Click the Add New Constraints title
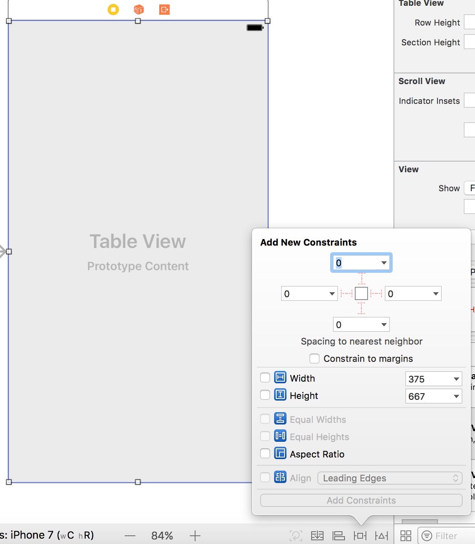The height and width of the screenshot is (544, 475). [308, 242]
